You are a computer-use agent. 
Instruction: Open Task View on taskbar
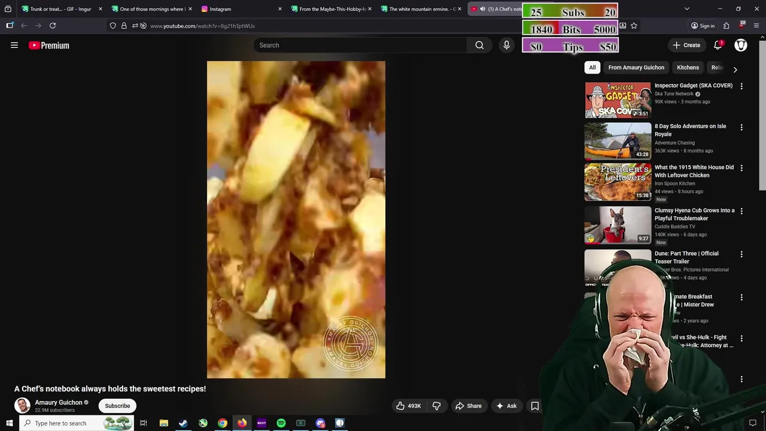(x=144, y=423)
